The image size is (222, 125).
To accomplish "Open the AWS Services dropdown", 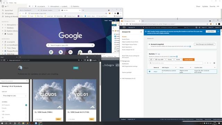I will point(131,27).
